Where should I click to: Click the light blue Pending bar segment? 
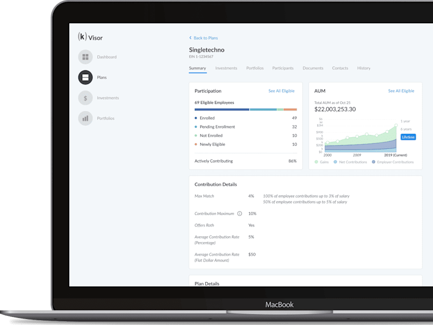coord(263,109)
